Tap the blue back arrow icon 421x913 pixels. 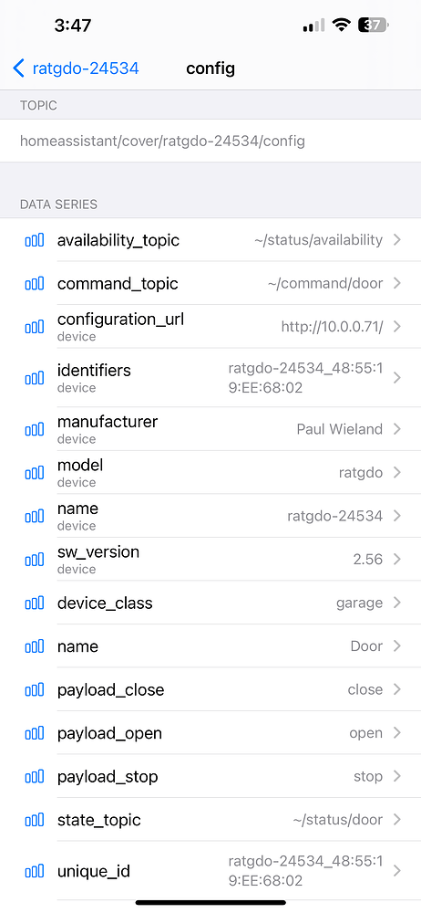click(x=18, y=68)
